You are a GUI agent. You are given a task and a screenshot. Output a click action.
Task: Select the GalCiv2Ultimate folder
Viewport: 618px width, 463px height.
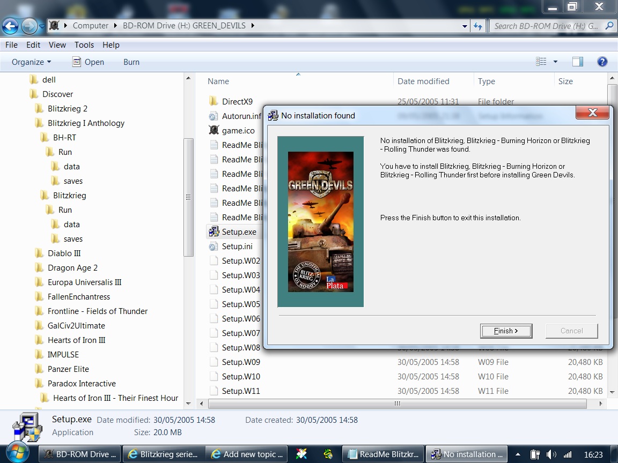coord(76,326)
